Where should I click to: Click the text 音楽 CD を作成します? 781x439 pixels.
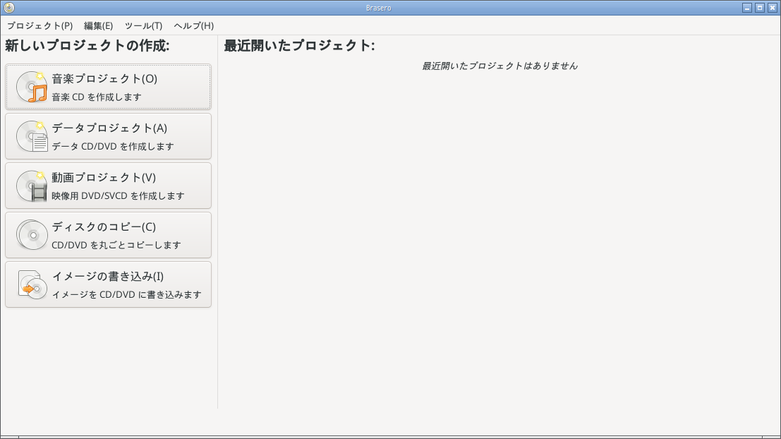[97, 97]
